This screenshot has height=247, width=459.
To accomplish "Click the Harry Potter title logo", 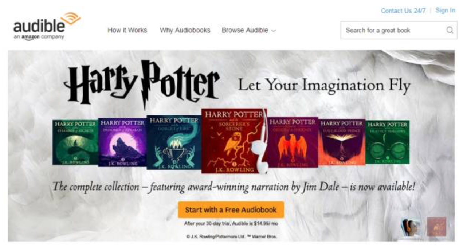I will click(x=142, y=83).
